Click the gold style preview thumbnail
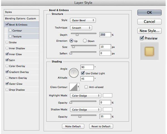167x134 pixels. click(x=149, y=51)
